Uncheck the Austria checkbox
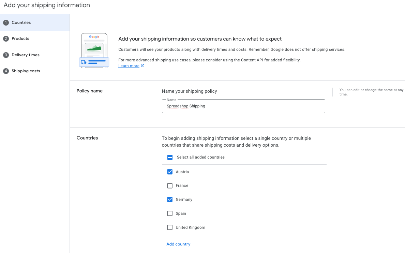 click(x=170, y=172)
